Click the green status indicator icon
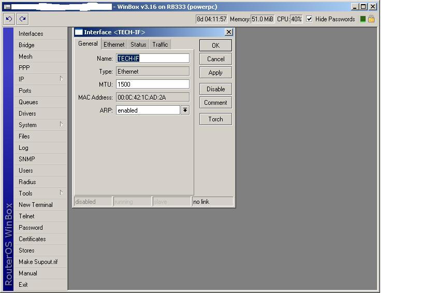The width and height of the screenshot is (435, 293). pos(363,19)
